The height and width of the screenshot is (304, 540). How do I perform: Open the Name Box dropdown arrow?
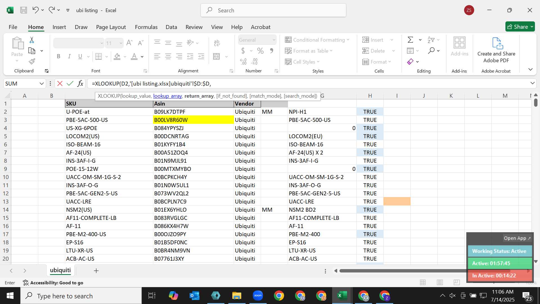click(x=42, y=84)
